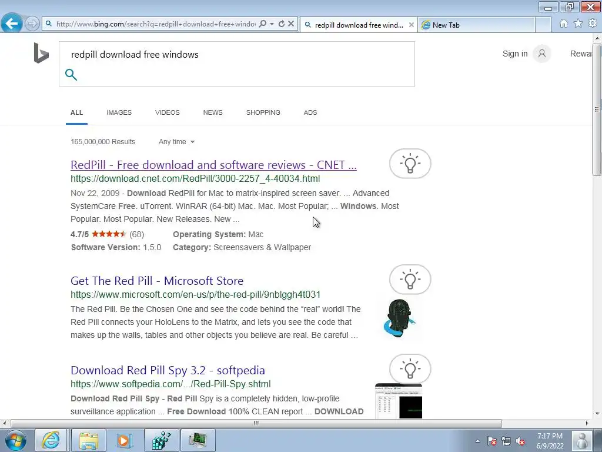This screenshot has height=452, width=602.
Task: Open Favorites with the star icon
Action: pyautogui.click(x=578, y=24)
